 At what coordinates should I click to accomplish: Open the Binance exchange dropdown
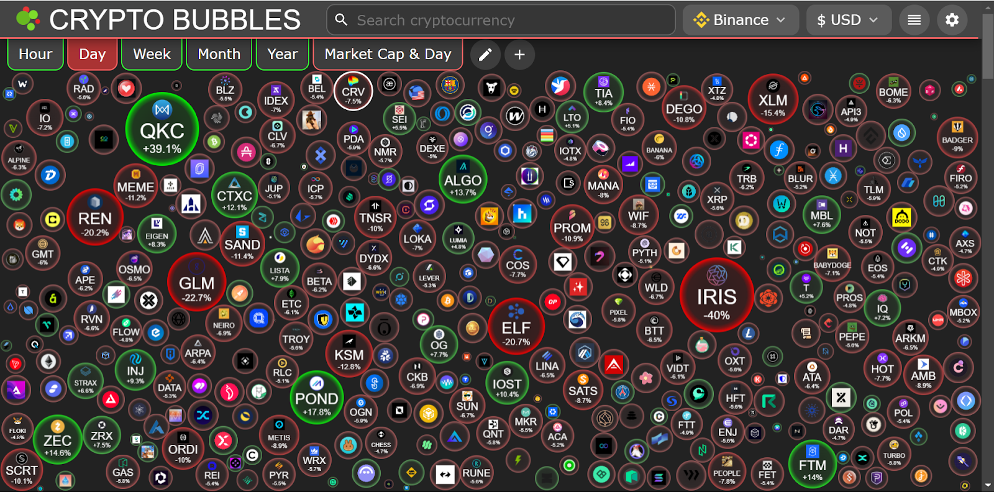(x=741, y=20)
